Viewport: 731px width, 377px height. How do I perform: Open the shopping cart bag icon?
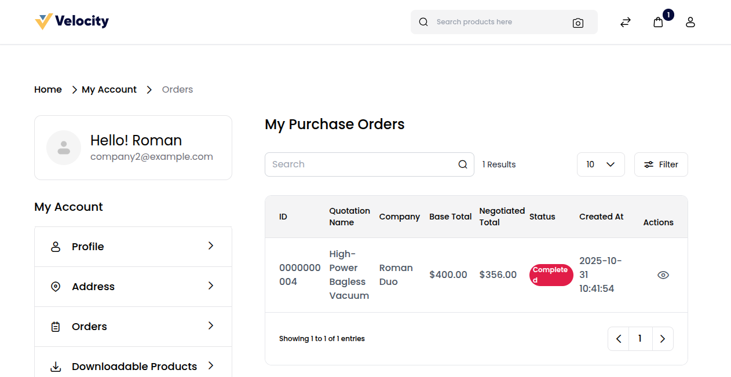(658, 23)
